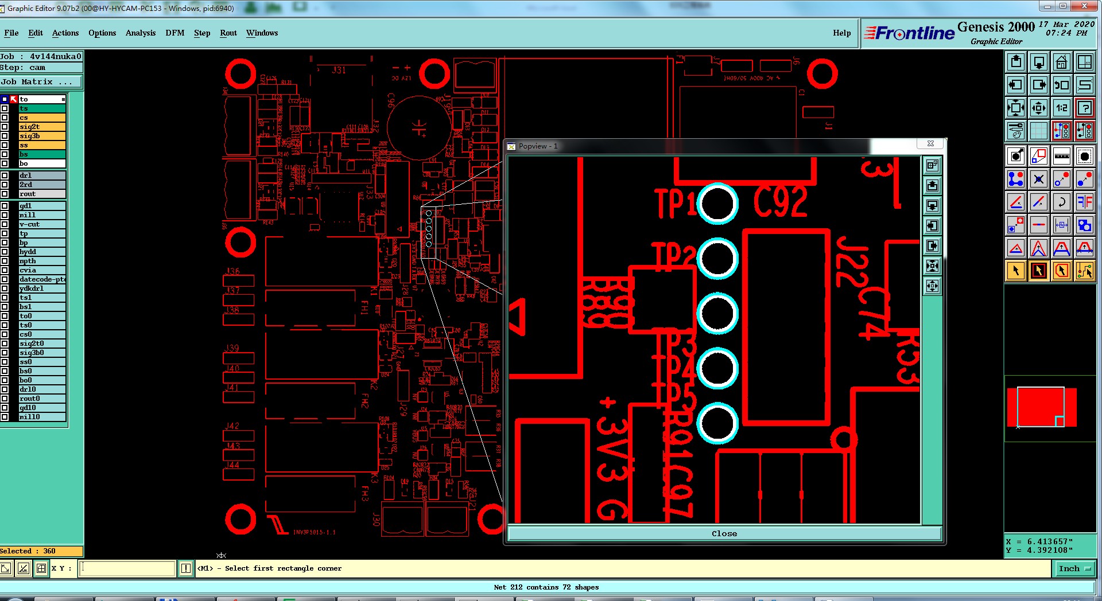Open the Help menu
Screen dimensions: 1102x601
(x=842, y=33)
